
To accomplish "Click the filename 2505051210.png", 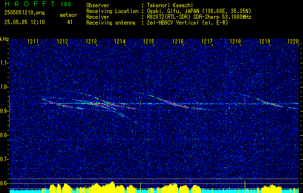I will click(25, 13).
